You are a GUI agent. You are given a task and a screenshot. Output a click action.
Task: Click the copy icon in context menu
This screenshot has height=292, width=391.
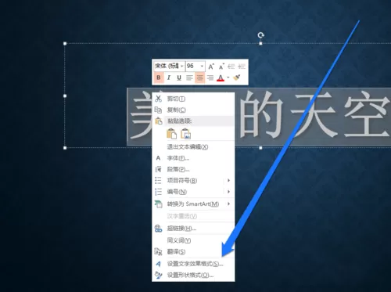pyautogui.click(x=158, y=110)
